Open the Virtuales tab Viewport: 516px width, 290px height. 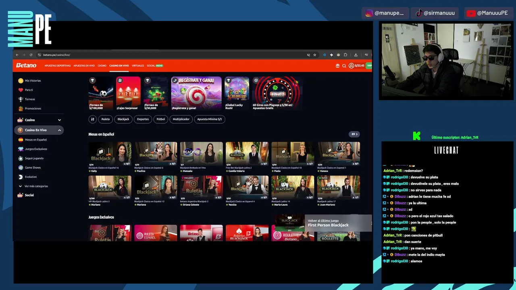[x=138, y=66]
